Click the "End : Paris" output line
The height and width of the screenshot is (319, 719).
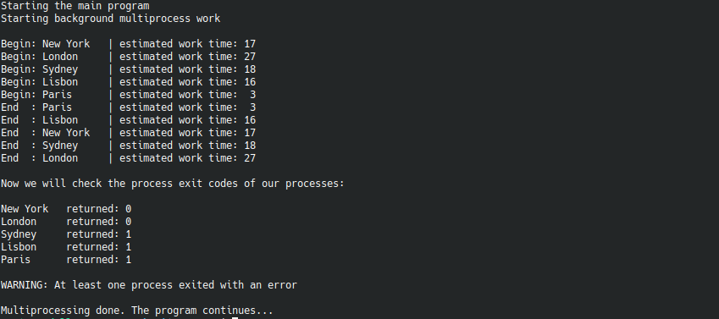click(x=129, y=107)
